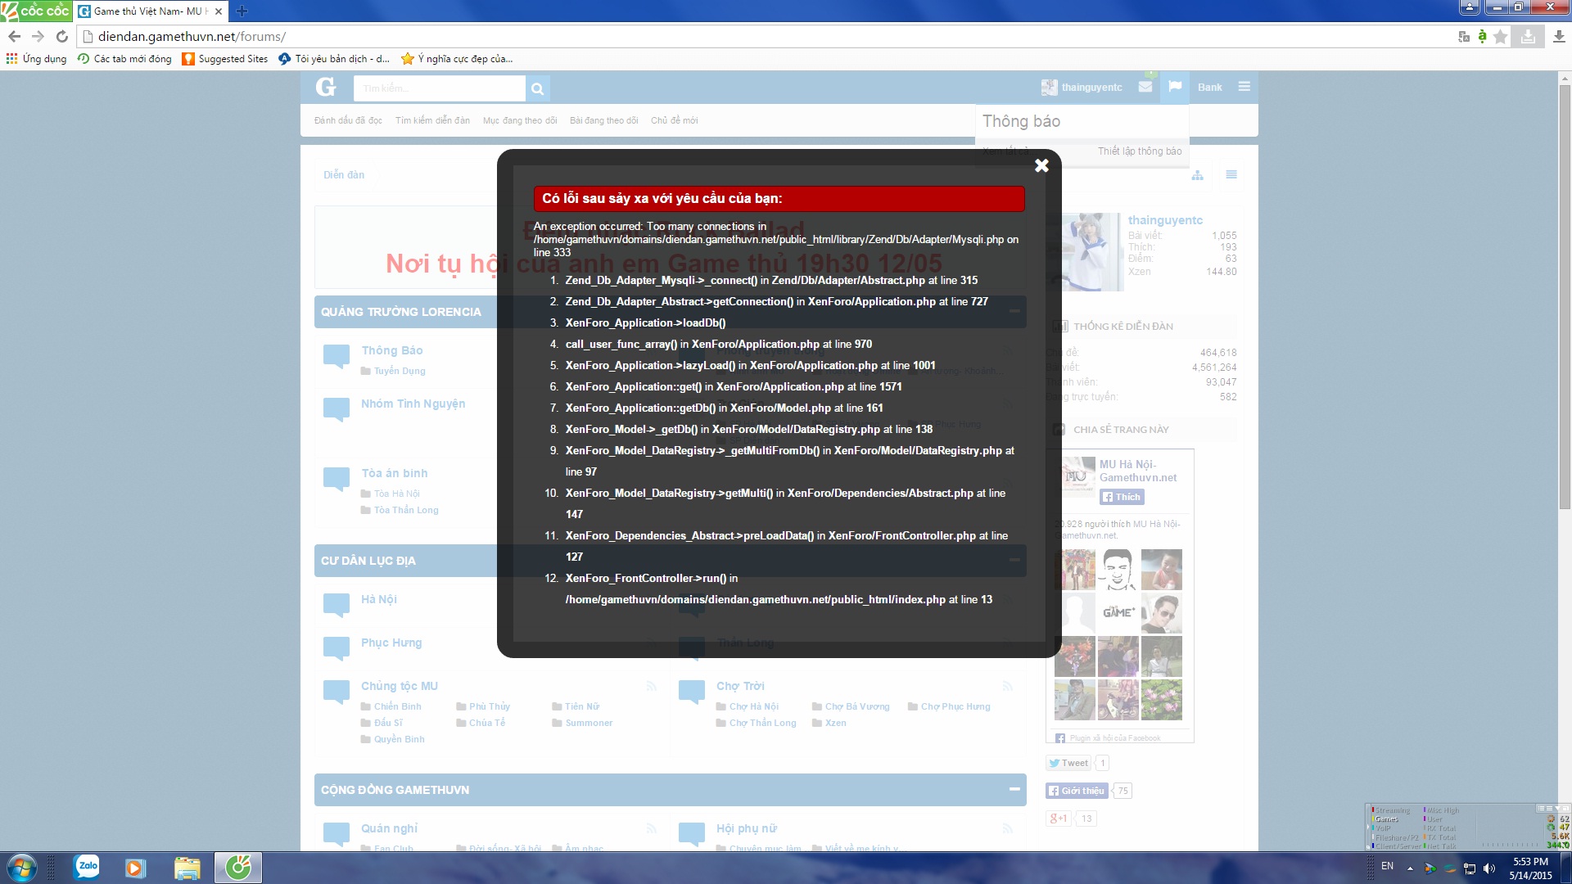Click the forum search magnifier button
The height and width of the screenshot is (884, 1572).
click(537, 88)
